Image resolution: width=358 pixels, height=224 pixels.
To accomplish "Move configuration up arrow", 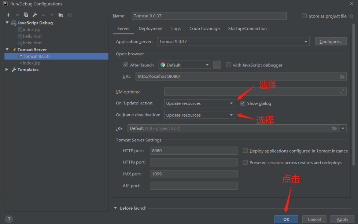I will [x=43, y=15].
